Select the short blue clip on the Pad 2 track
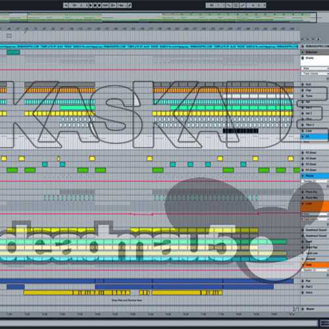The image size is (329, 329). [16, 287]
